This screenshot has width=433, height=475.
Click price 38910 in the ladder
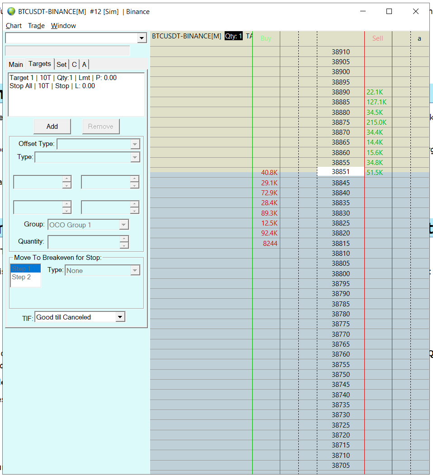[x=341, y=52]
